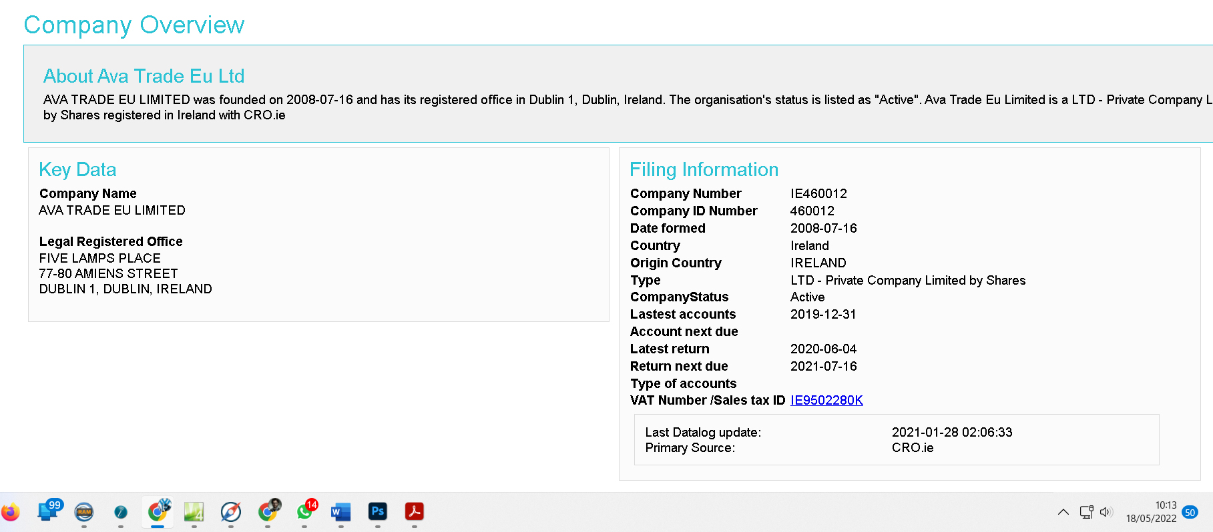Select the Country value Ireland
The image size is (1213, 532).
810,245
